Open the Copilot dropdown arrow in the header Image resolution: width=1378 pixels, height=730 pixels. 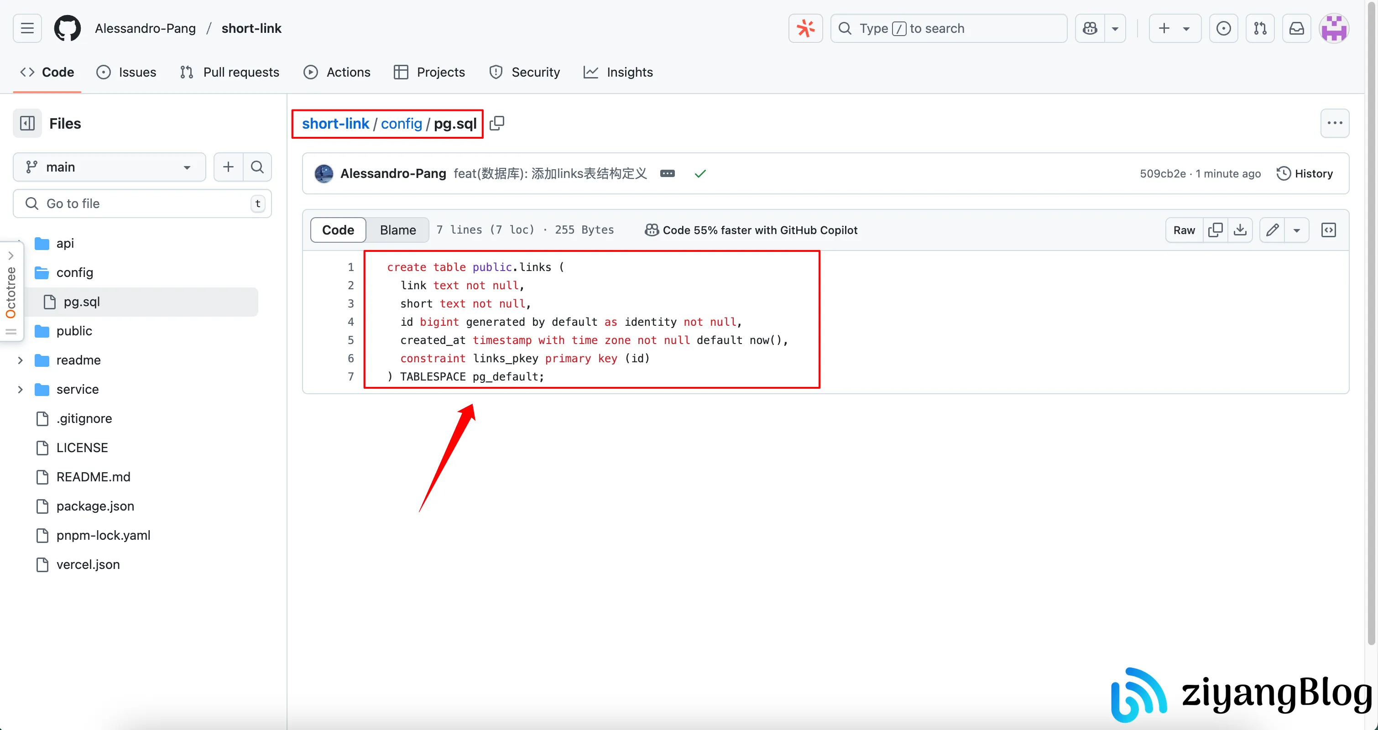click(x=1115, y=28)
